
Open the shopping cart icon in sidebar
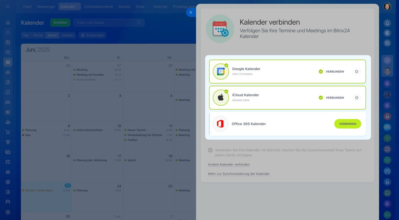click(8, 132)
